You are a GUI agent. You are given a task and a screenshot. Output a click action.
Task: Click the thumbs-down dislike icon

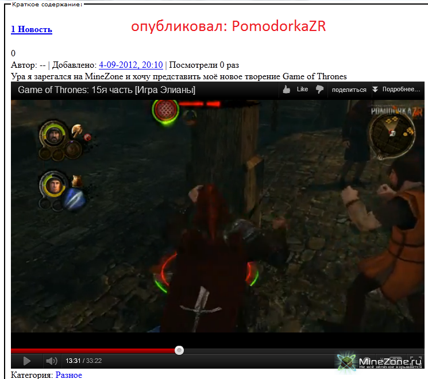coord(320,90)
